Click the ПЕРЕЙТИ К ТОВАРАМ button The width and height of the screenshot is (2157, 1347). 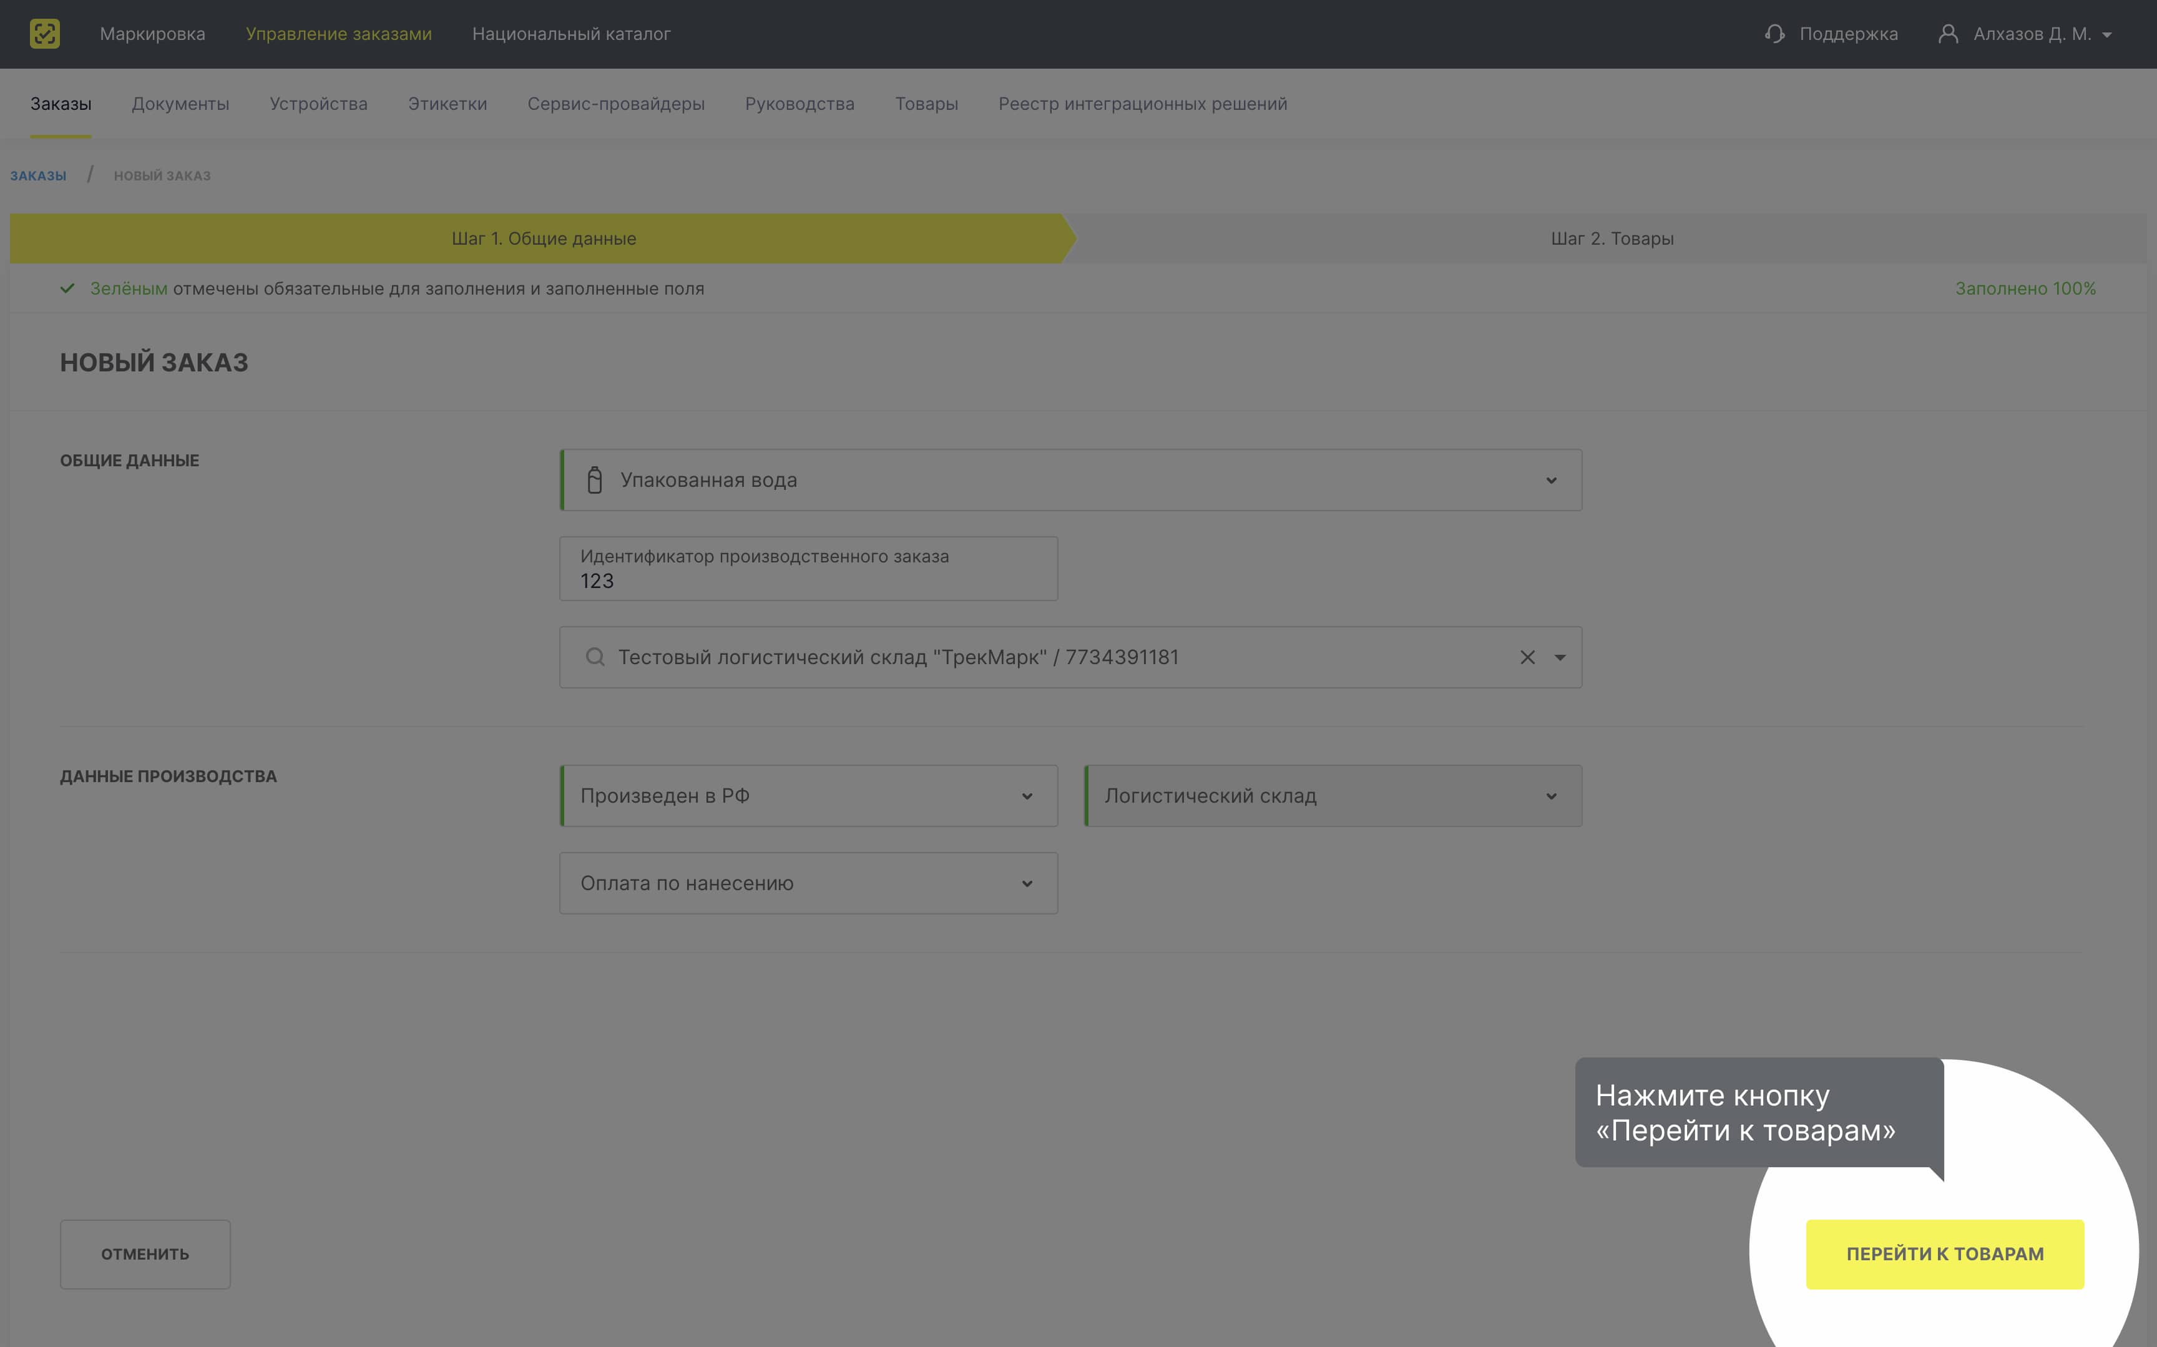[x=1945, y=1255]
